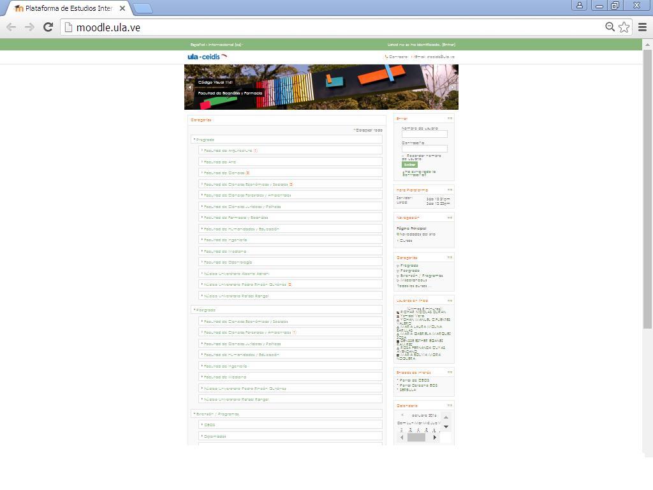
Task: Open Núcleo Universitario Rafael Rangel under Postgrado
Action: click(236, 399)
